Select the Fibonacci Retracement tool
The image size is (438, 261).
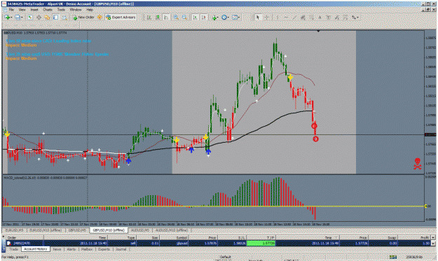click(x=311, y=17)
